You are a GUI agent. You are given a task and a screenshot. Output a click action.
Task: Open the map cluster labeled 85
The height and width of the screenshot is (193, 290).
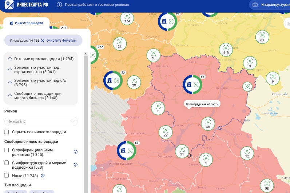point(208,124)
